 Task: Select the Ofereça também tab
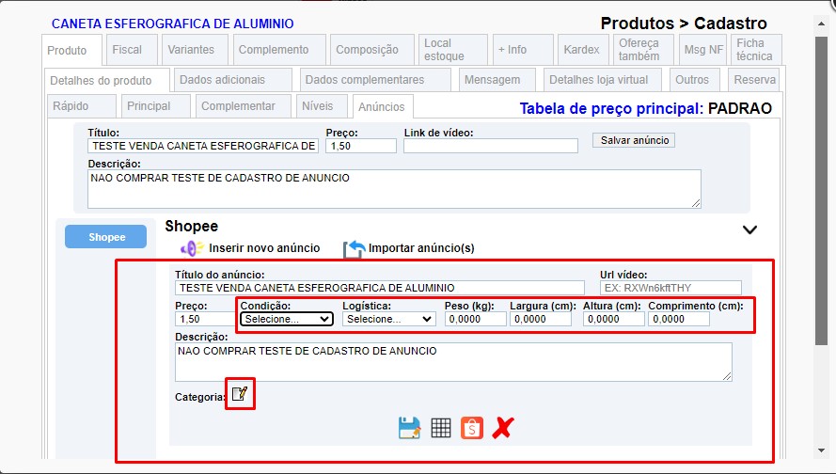pyautogui.click(x=643, y=50)
